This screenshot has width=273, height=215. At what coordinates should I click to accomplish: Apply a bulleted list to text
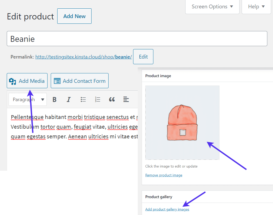(83, 99)
